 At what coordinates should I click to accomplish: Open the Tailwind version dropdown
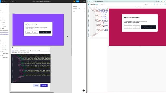148,4
